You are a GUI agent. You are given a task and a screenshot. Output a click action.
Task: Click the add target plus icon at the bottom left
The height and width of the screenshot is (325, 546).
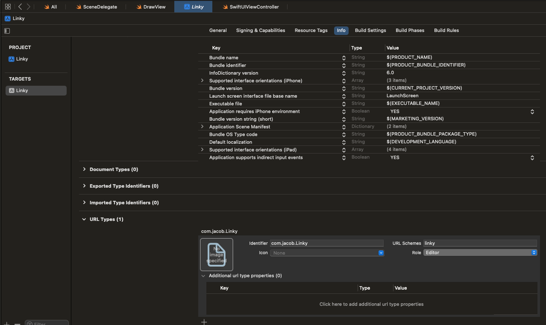click(7, 323)
